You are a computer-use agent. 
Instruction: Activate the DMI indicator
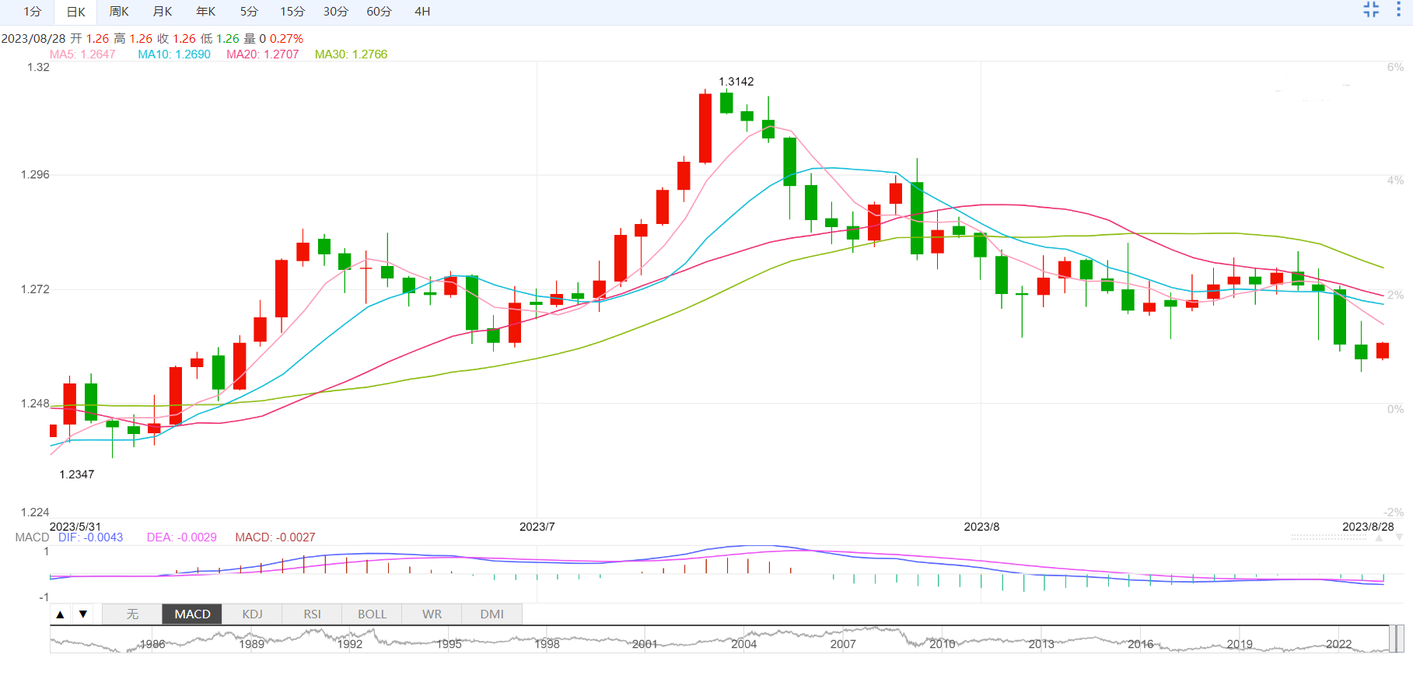pyautogui.click(x=491, y=614)
